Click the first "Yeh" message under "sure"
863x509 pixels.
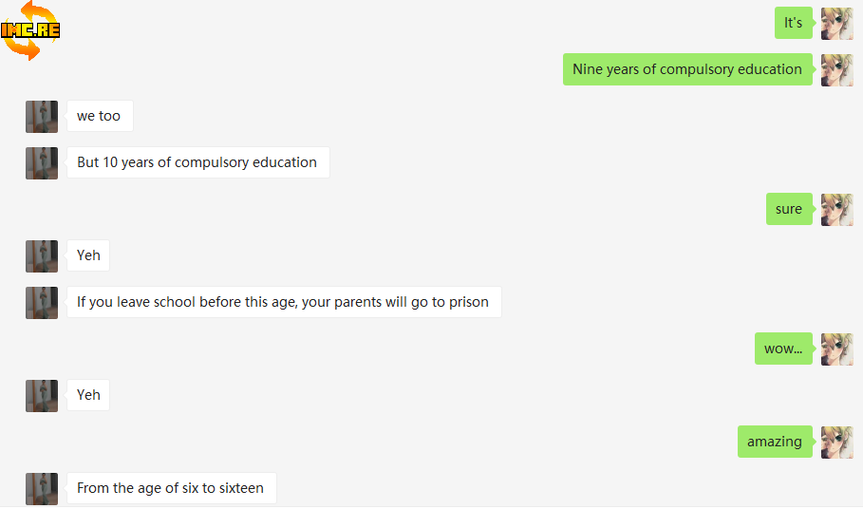[88, 256]
